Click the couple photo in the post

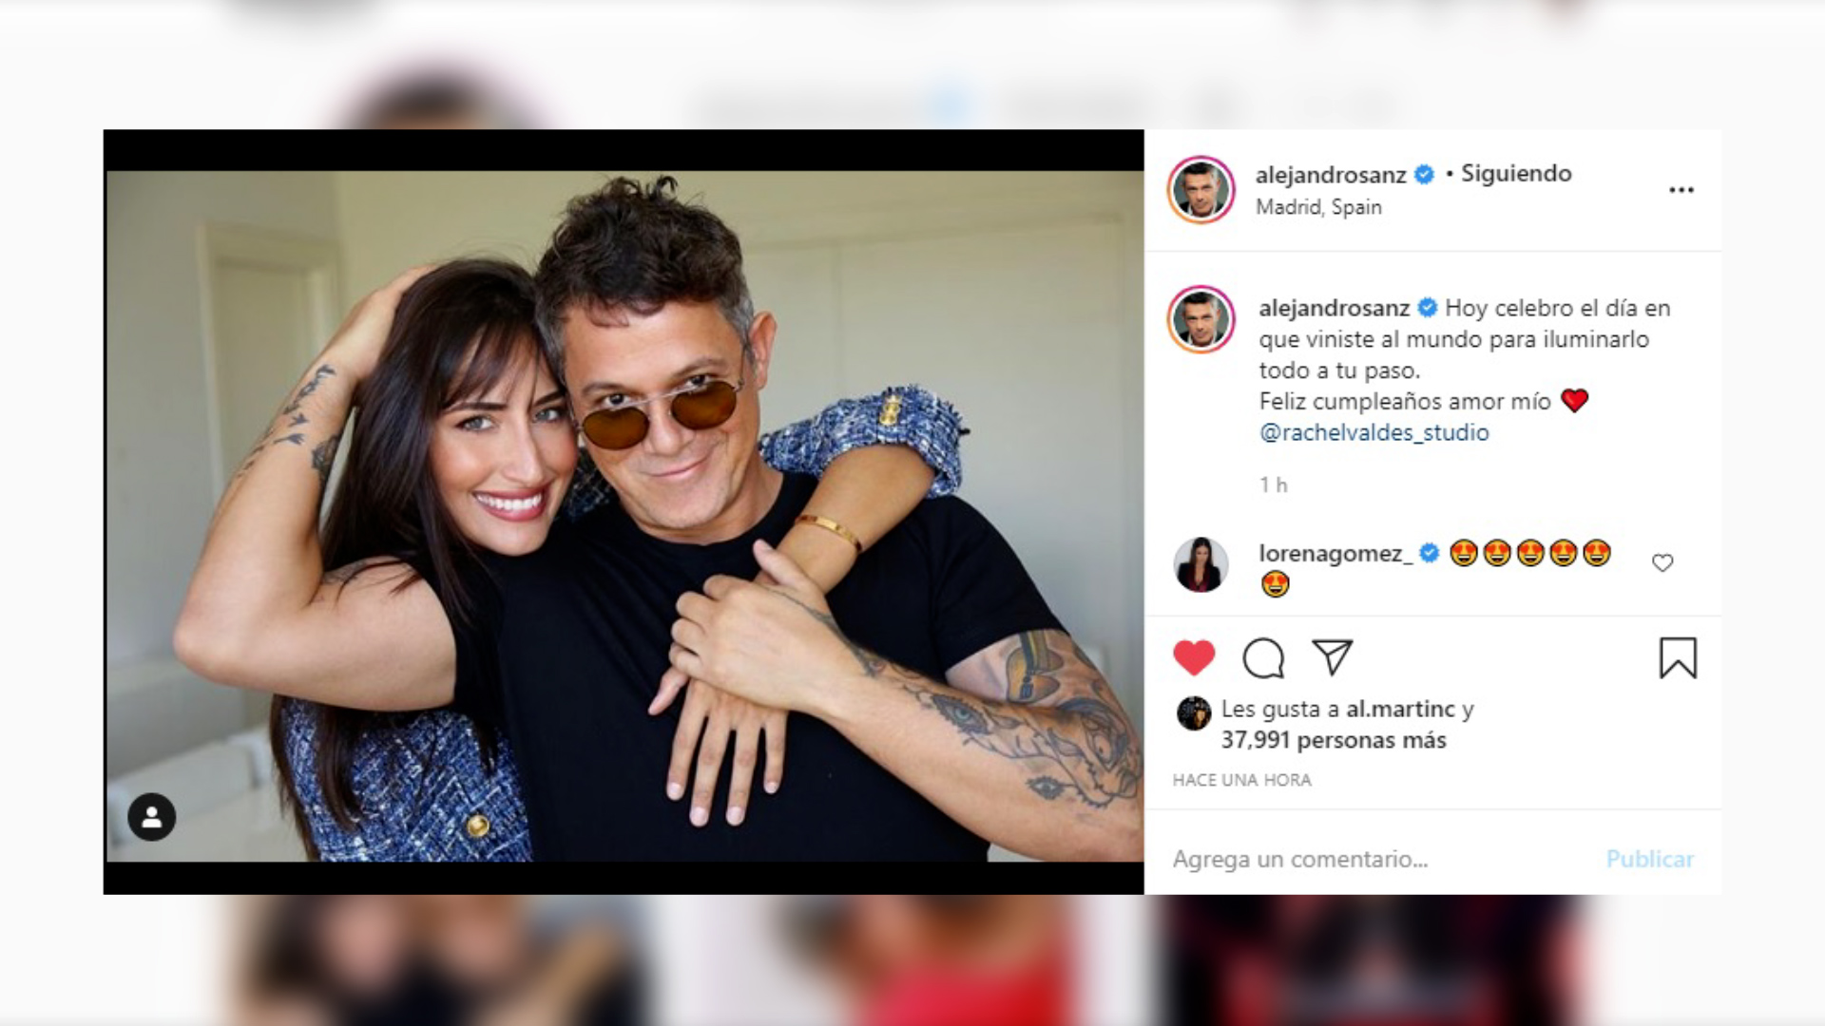tap(624, 516)
